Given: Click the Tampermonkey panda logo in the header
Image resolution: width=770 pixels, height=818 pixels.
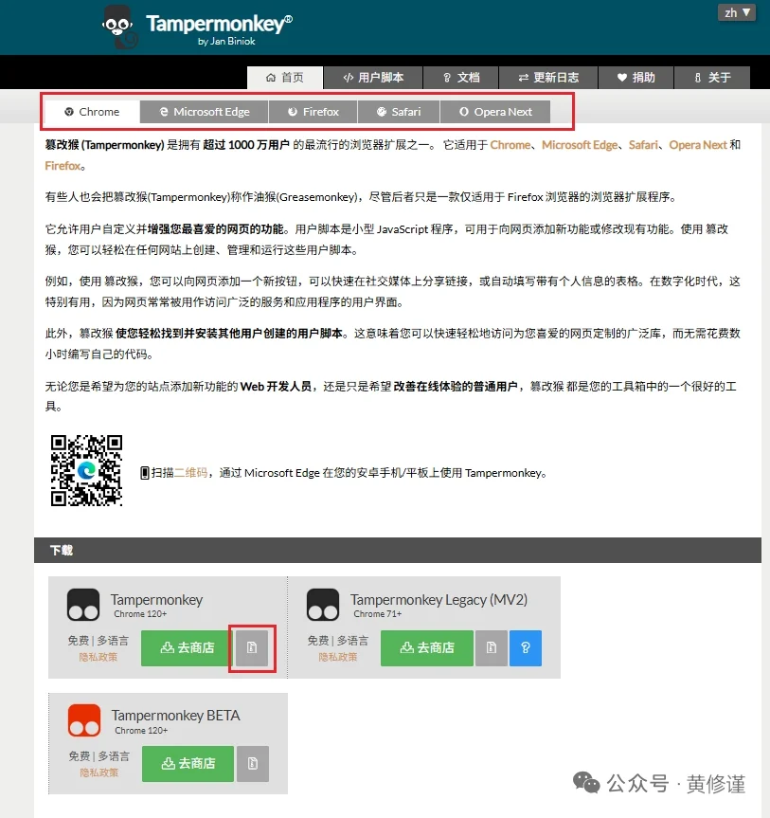Looking at the screenshot, I should click(118, 27).
